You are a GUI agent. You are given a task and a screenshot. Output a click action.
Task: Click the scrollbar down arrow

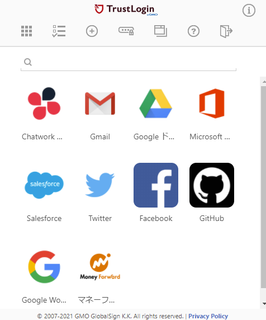click(264, 304)
